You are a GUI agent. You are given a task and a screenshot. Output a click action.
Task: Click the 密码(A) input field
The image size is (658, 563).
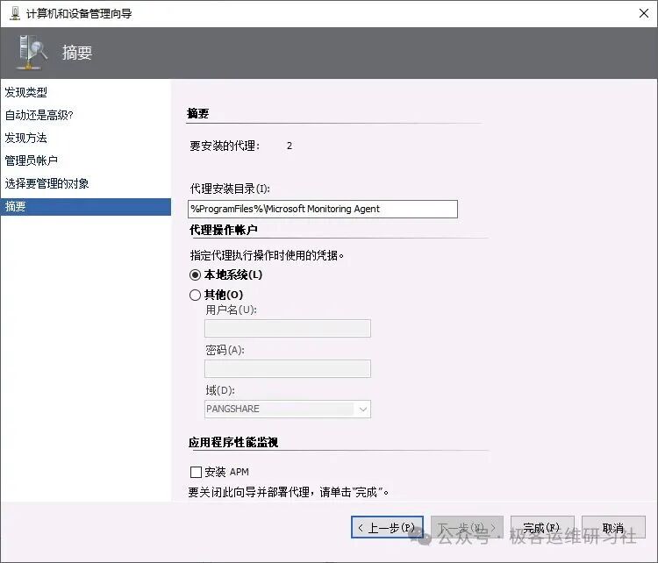(288, 368)
